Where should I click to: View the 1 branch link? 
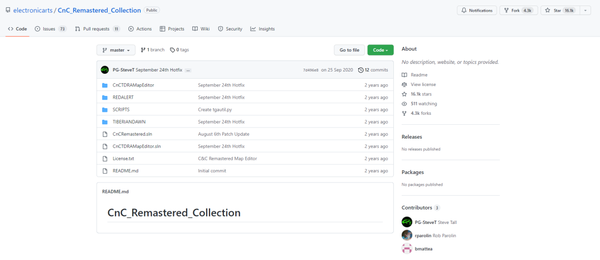click(x=153, y=50)
